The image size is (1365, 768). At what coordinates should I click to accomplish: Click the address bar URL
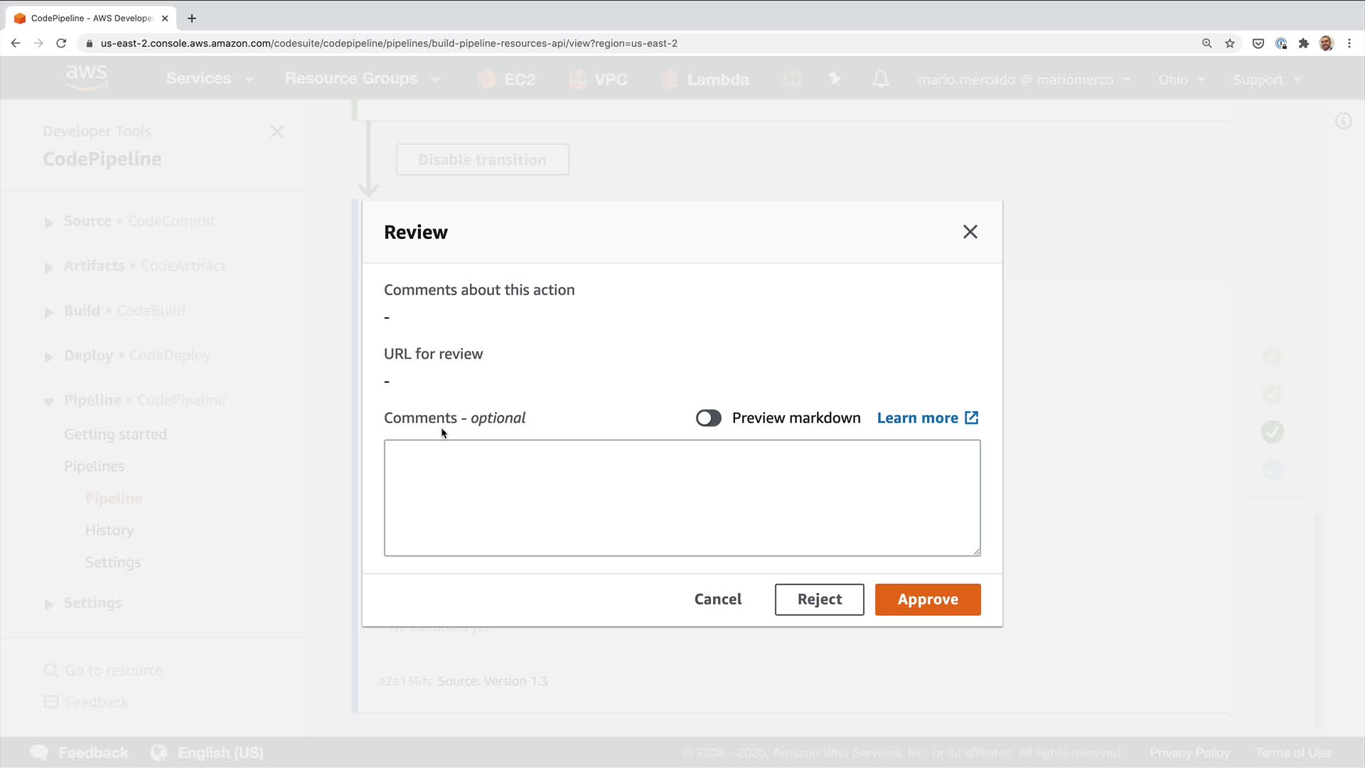(388, 43)
